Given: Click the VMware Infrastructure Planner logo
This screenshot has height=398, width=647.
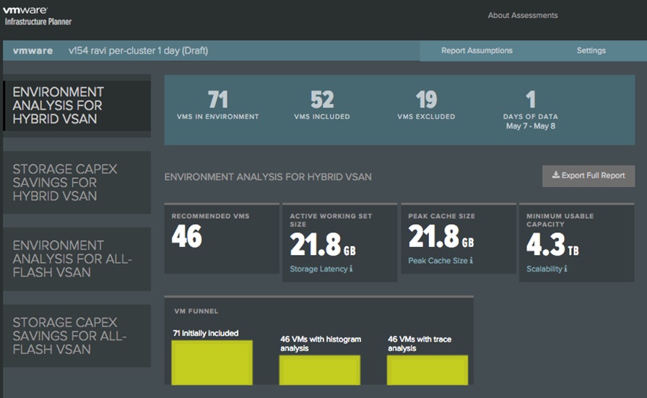Looking at the screenshot, I should pyautogui.click(x=37, y=16).
